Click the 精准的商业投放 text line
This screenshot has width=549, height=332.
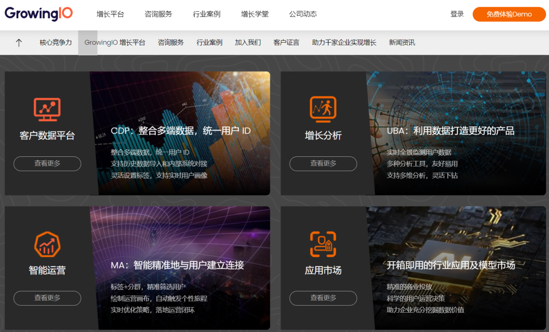409,287
